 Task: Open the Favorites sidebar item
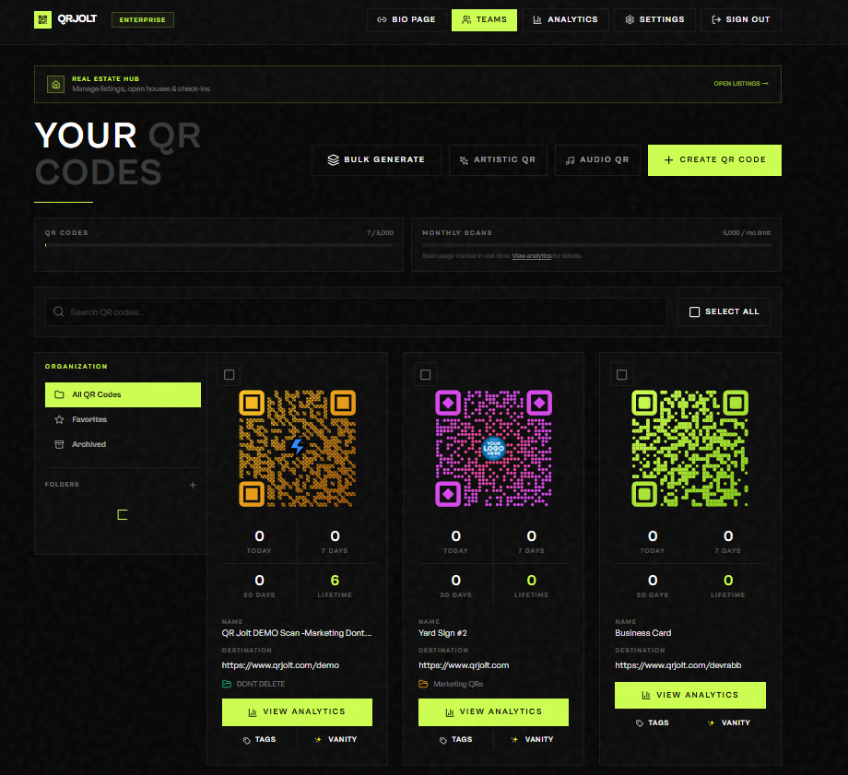123,419
